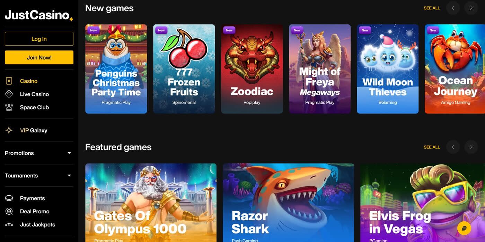Image resolution: width=485 pixels, height=242 pixels.
Task: Click the VIP Galaxy star icon
Action: point(9,130)
